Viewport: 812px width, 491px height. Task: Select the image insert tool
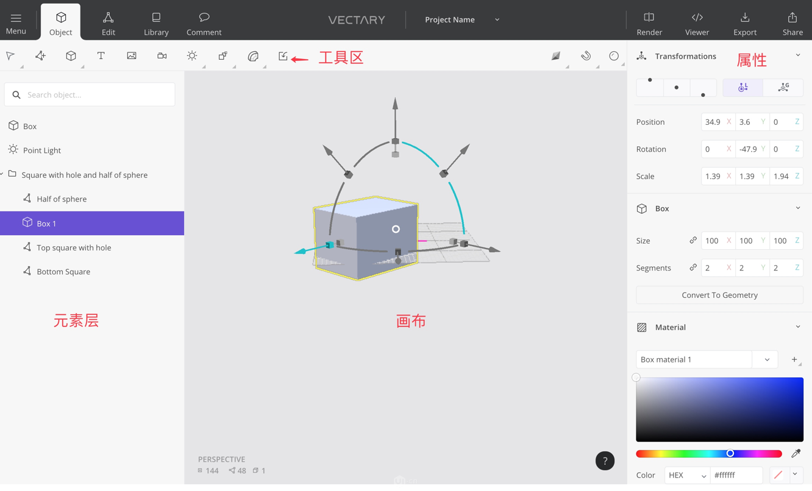coord(132,56)
